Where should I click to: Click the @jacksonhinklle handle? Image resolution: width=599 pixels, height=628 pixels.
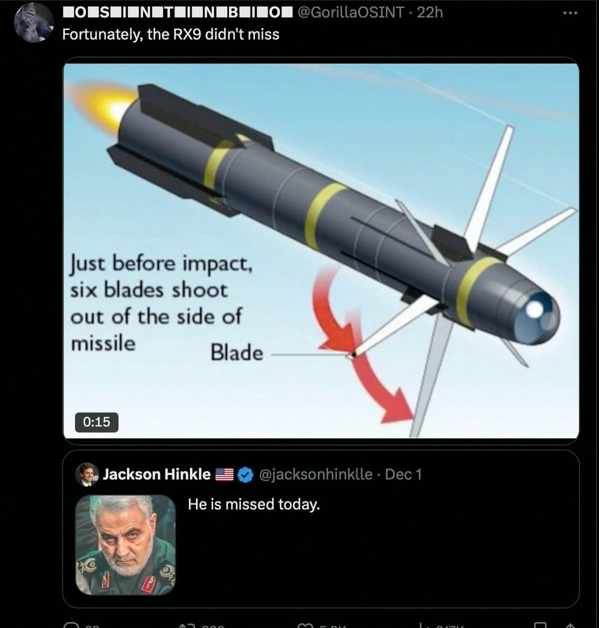(316, 474)
